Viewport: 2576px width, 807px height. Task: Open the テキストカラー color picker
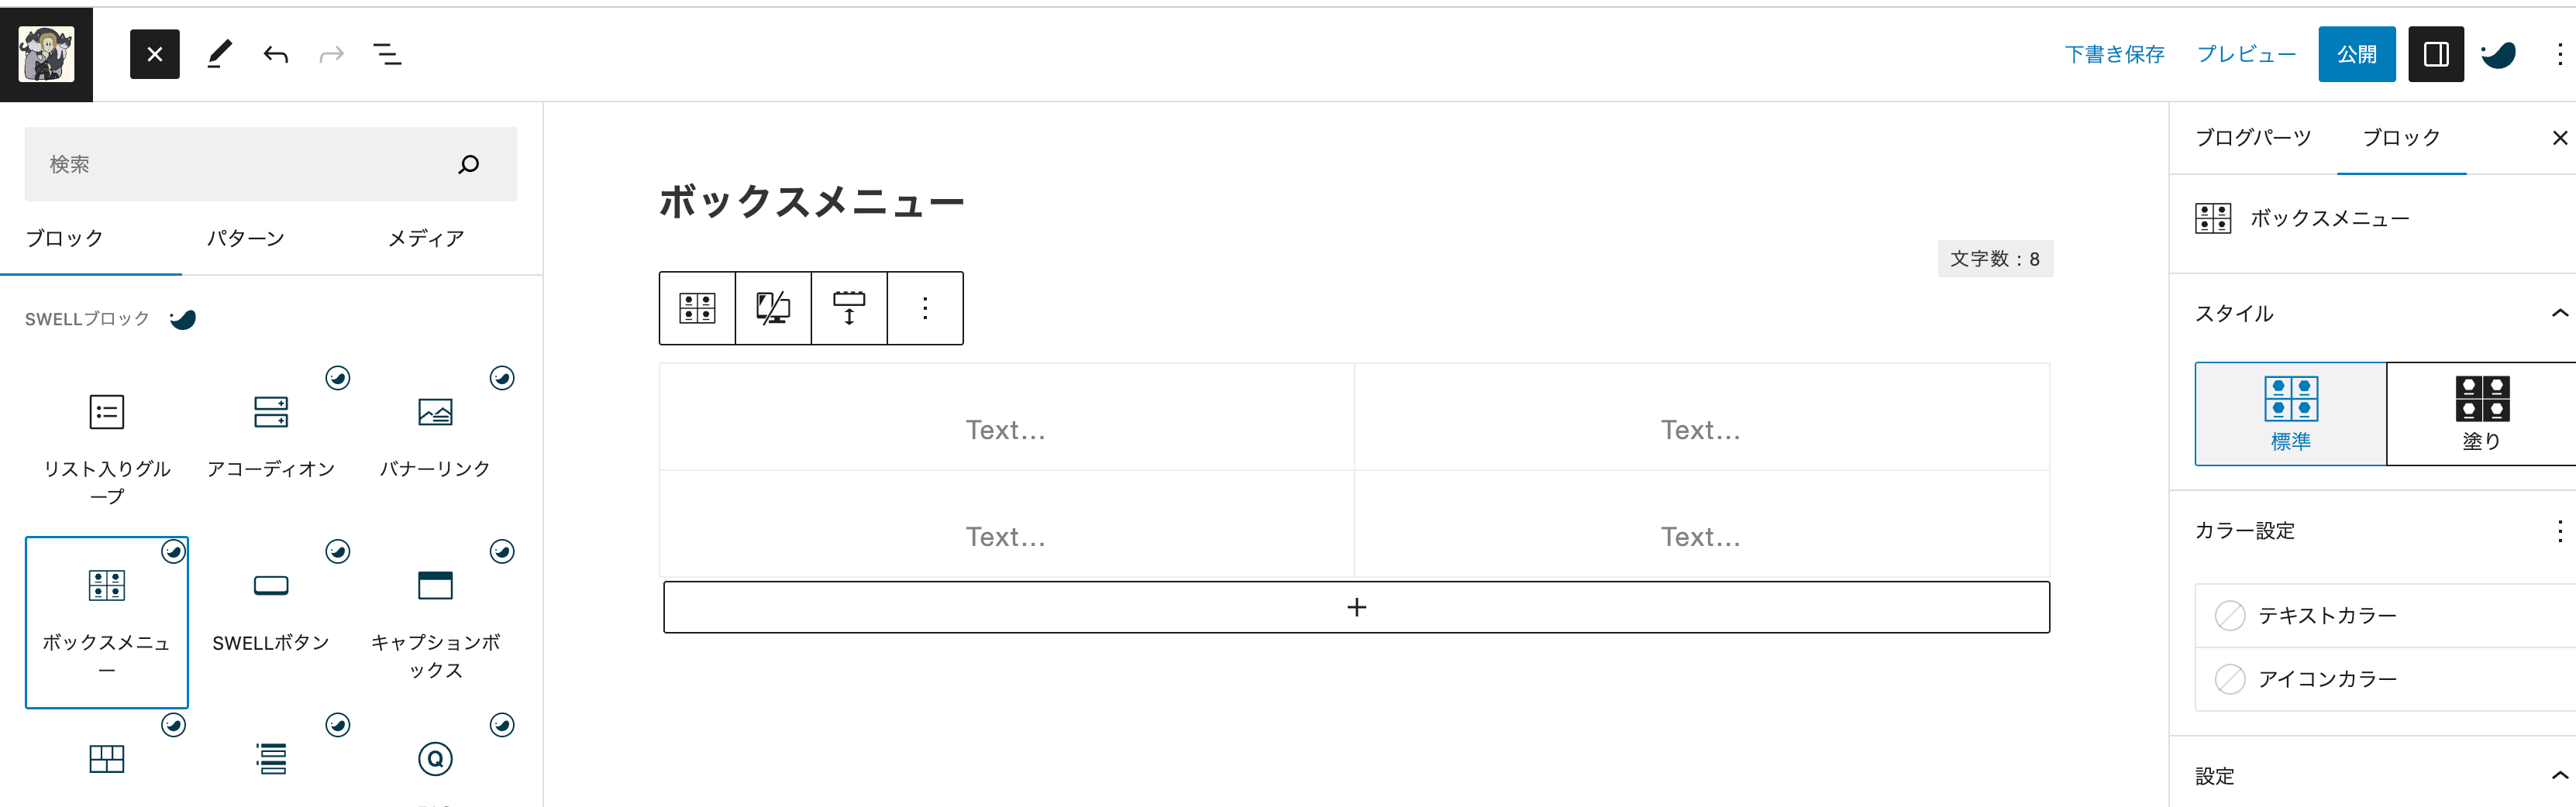click(x=2385, y=615)
